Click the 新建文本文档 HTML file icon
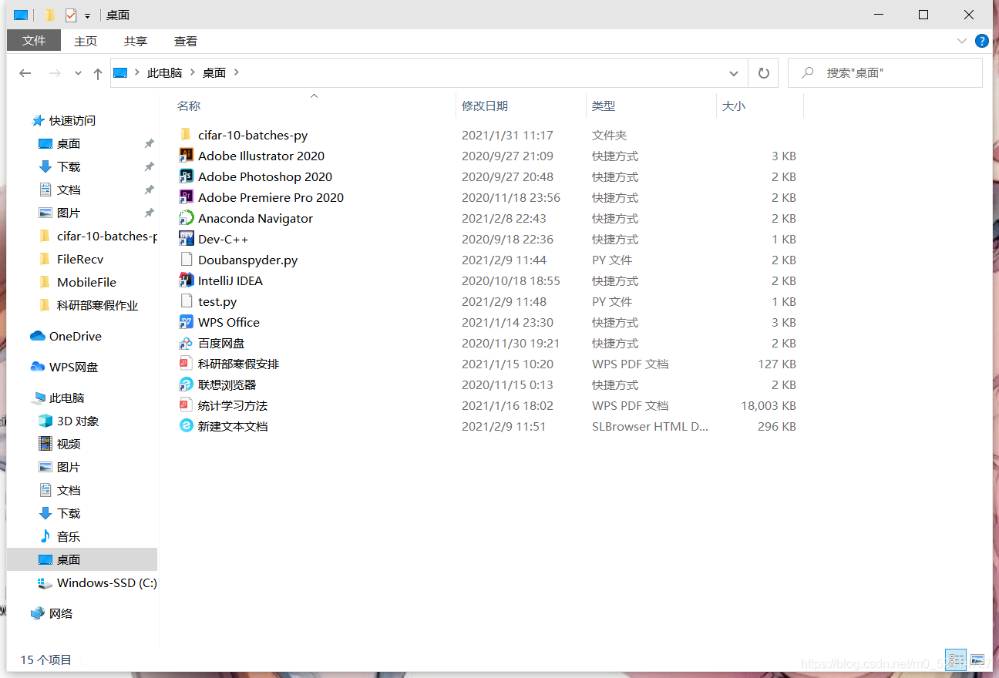Image resolution: width=999 pixels, height=678 pixels. (186, 426)
